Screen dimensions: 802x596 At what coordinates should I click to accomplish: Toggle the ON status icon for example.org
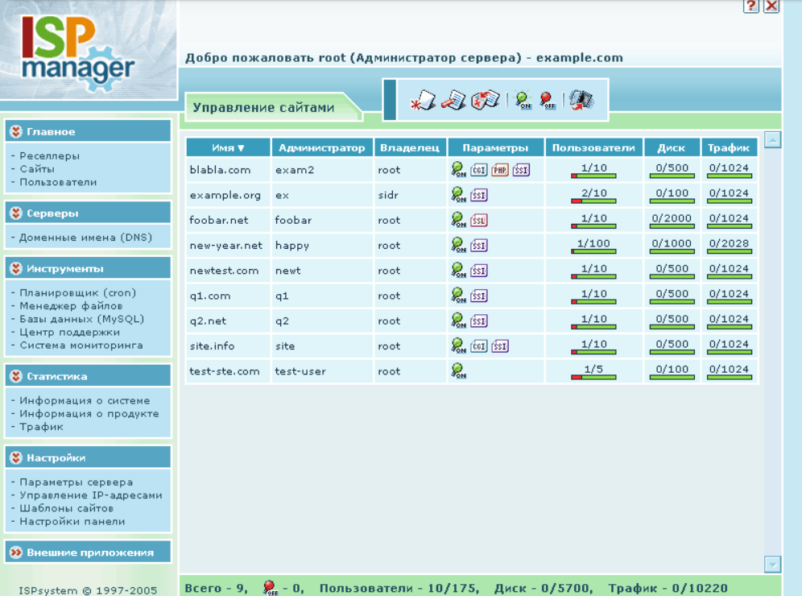click(x=458, y=194)
